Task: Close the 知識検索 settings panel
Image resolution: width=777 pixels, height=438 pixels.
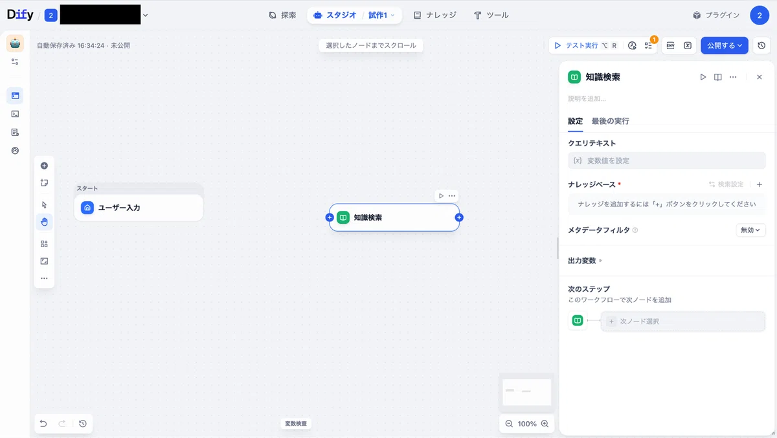Action: pos(760,77)
